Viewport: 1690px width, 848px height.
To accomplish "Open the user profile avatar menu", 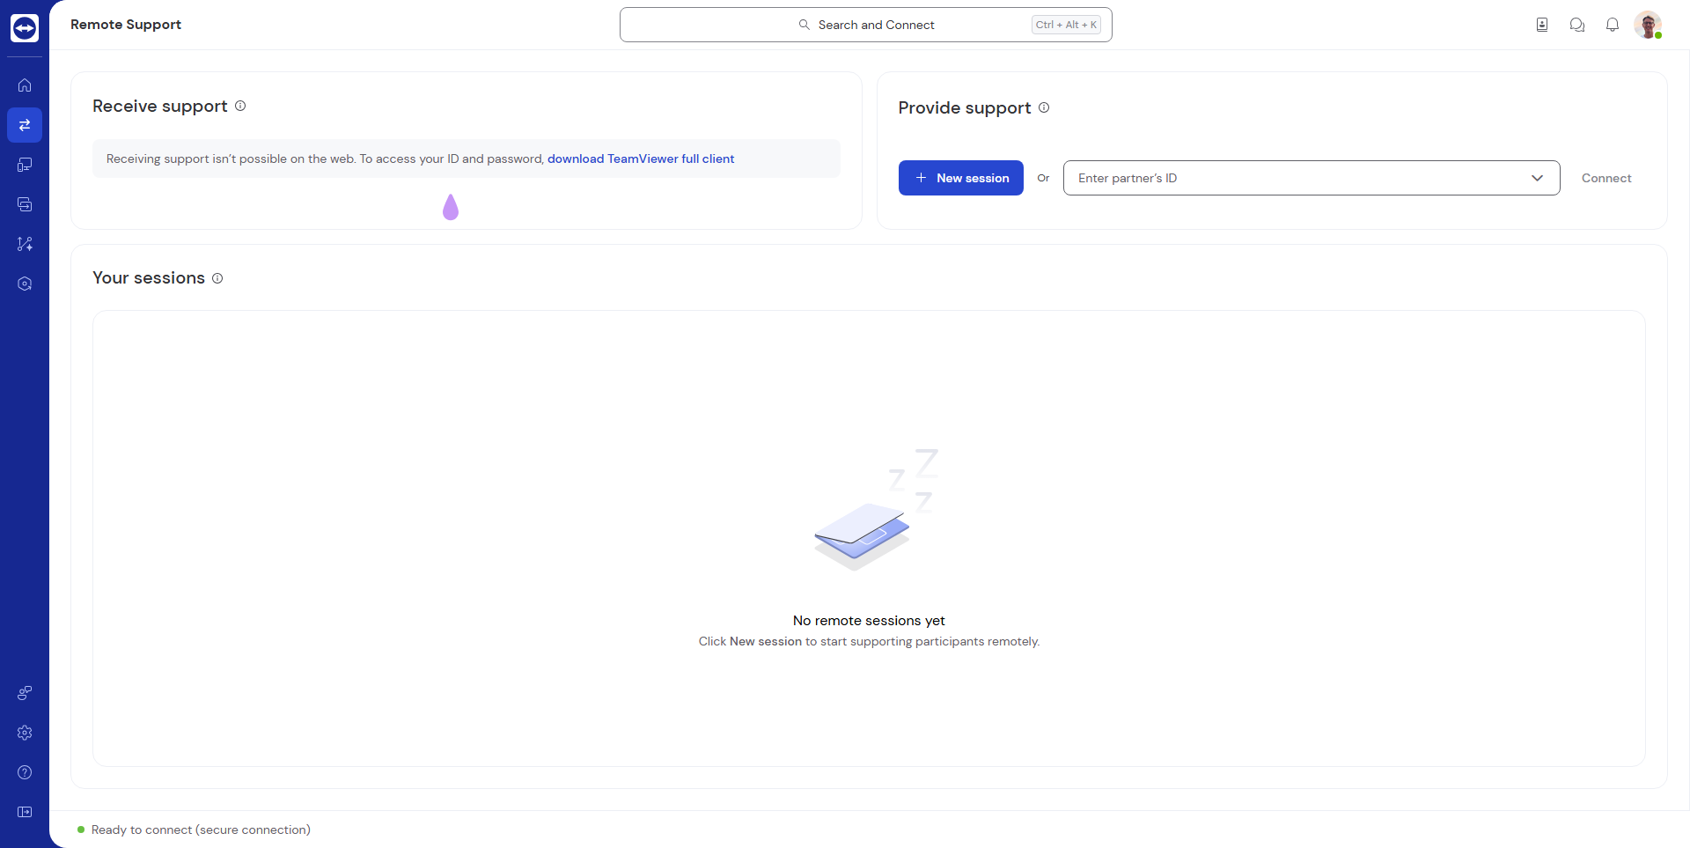I will pos(1647,25).
